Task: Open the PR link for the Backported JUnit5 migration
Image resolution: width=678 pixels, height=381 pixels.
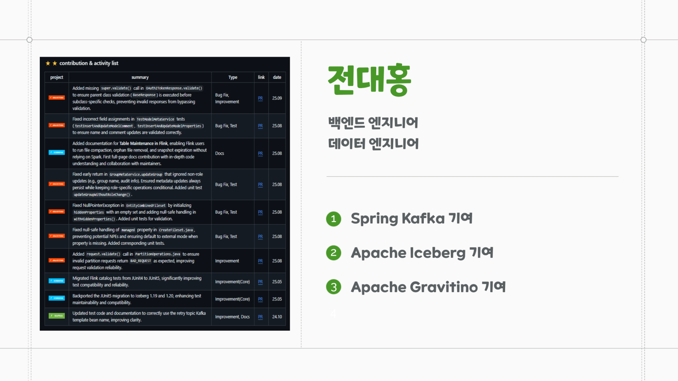Action: point(260,299)
